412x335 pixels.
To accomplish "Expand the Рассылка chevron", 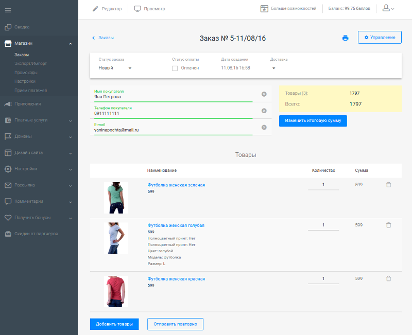I will (71, 186).
